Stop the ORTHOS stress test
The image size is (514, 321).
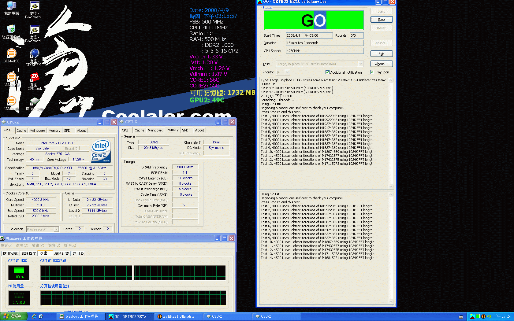tap(382, 20)
